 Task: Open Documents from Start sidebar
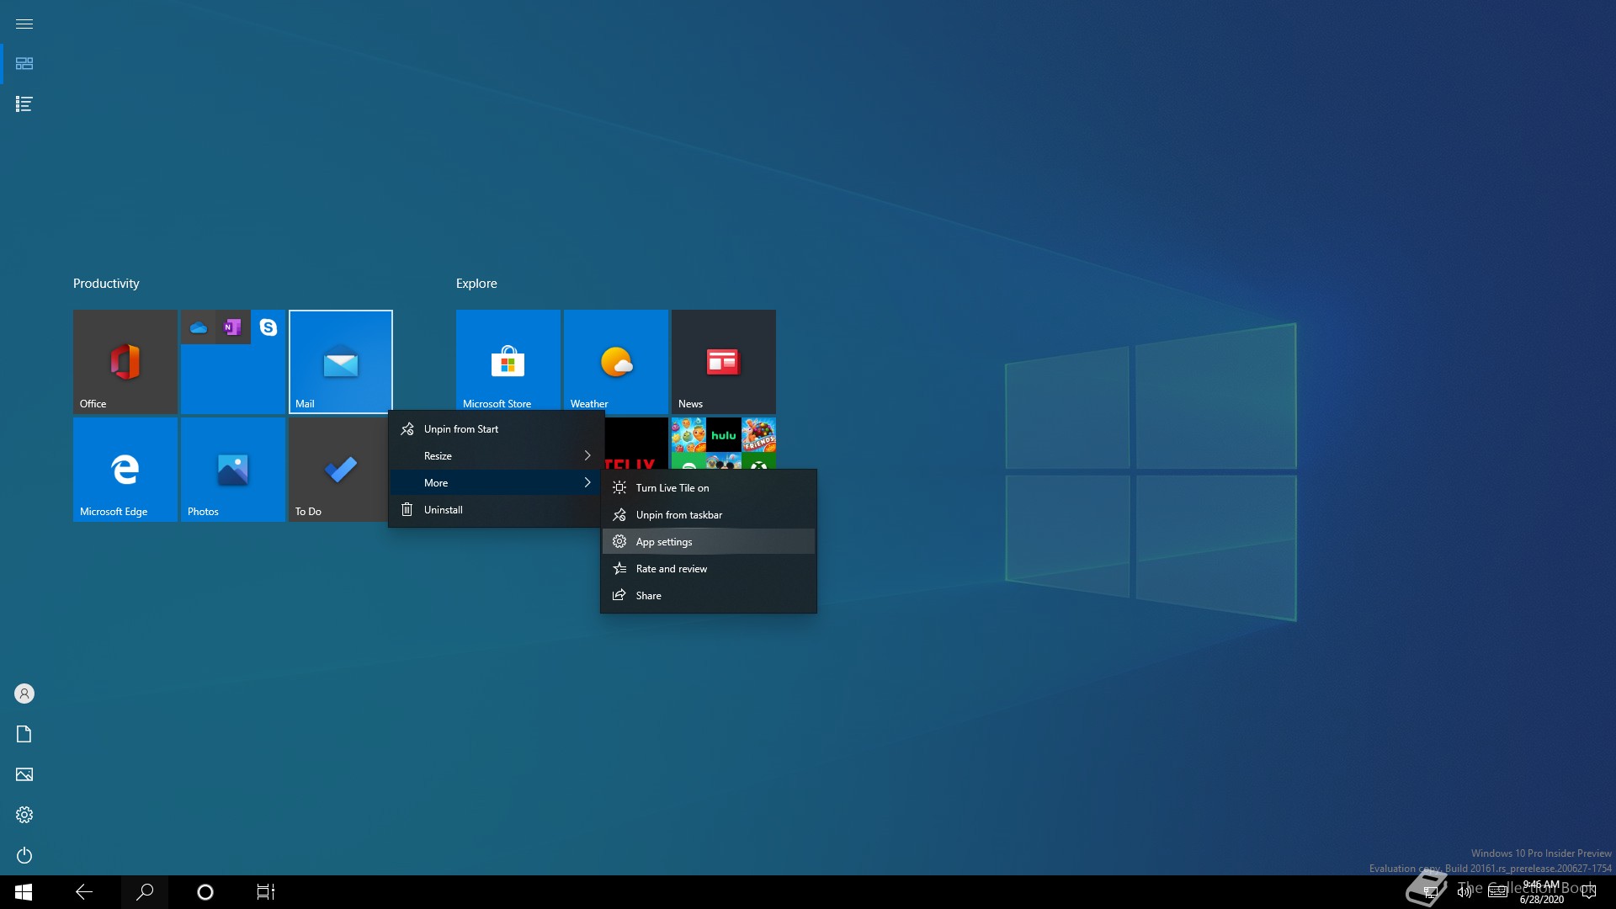(24, 734)
